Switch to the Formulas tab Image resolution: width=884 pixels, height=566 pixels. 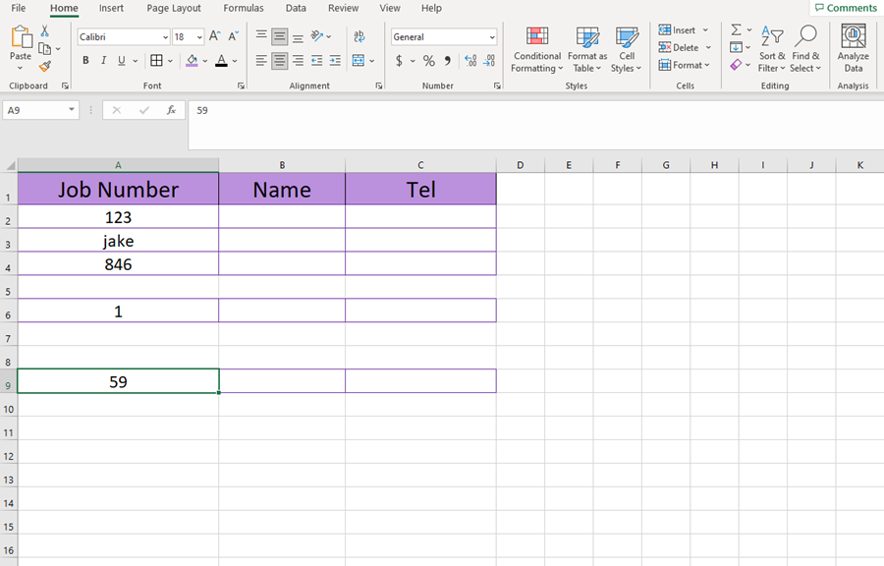243,8
